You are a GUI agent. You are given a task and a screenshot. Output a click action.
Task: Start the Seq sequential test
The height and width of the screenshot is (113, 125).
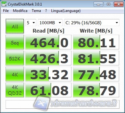[x=15, y=42]
